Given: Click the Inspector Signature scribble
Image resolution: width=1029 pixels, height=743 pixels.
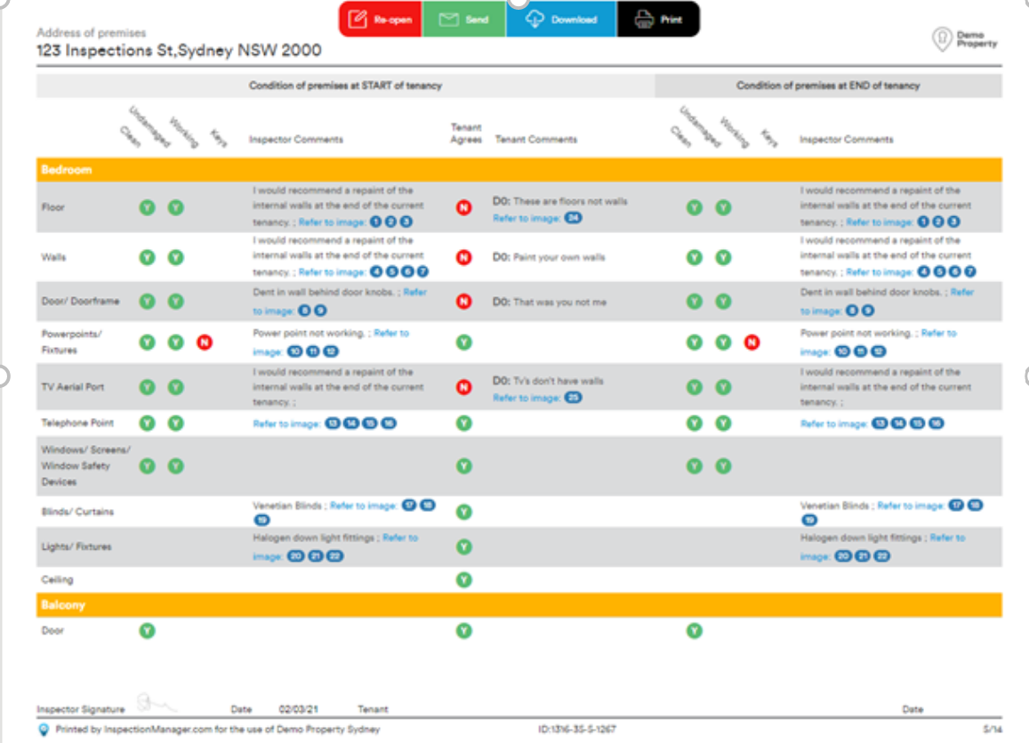Looking at the screenshot, I should (x=156, y=705).
